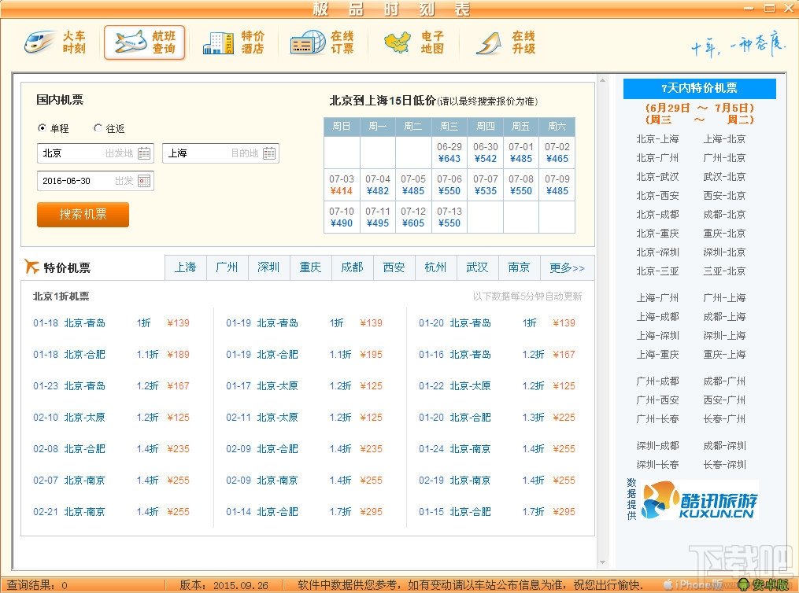Open calendar icon in departure date field
Viewport: 799px width, 593px height.
[144, 181]
